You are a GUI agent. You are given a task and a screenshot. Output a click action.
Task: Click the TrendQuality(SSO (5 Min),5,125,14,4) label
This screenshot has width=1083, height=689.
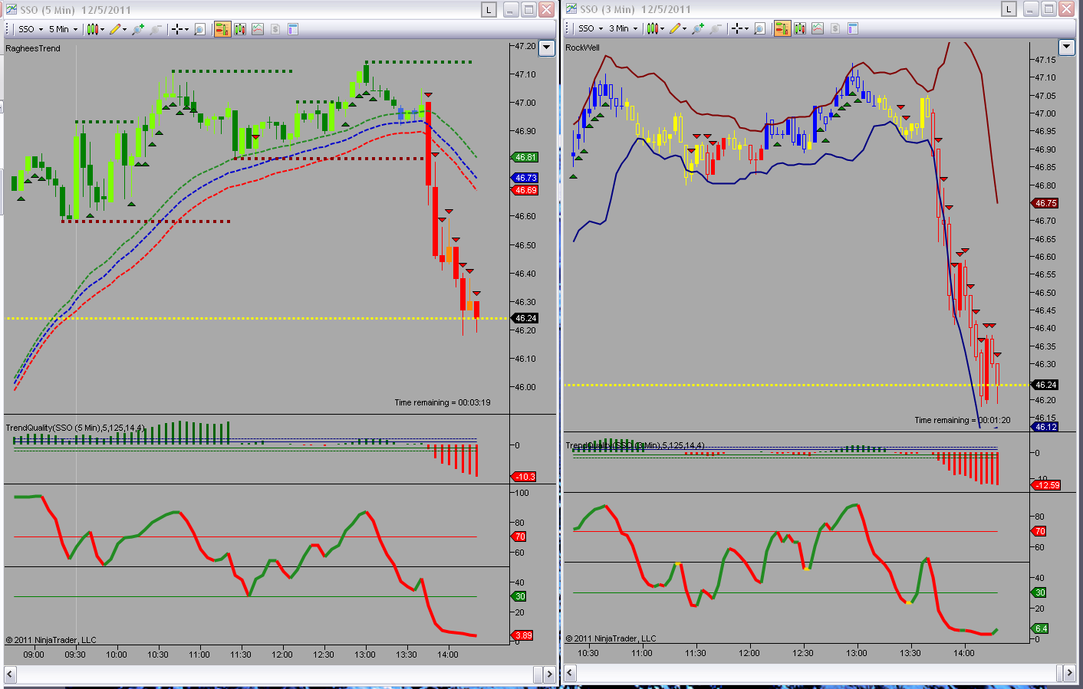pos(75,428)
